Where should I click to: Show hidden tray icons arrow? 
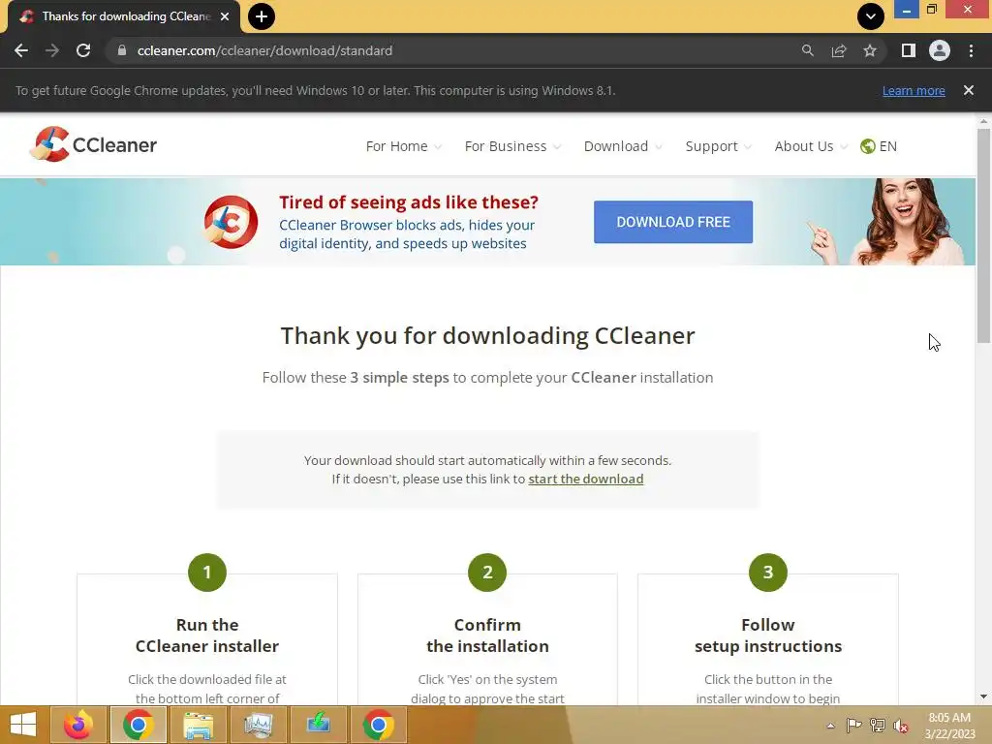[830, 726]
